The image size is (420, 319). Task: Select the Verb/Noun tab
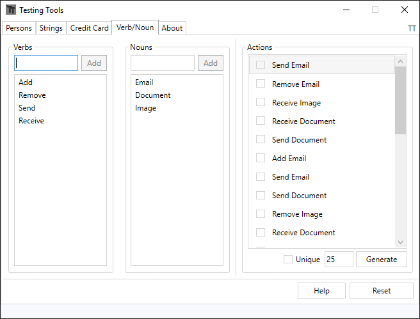135,27
